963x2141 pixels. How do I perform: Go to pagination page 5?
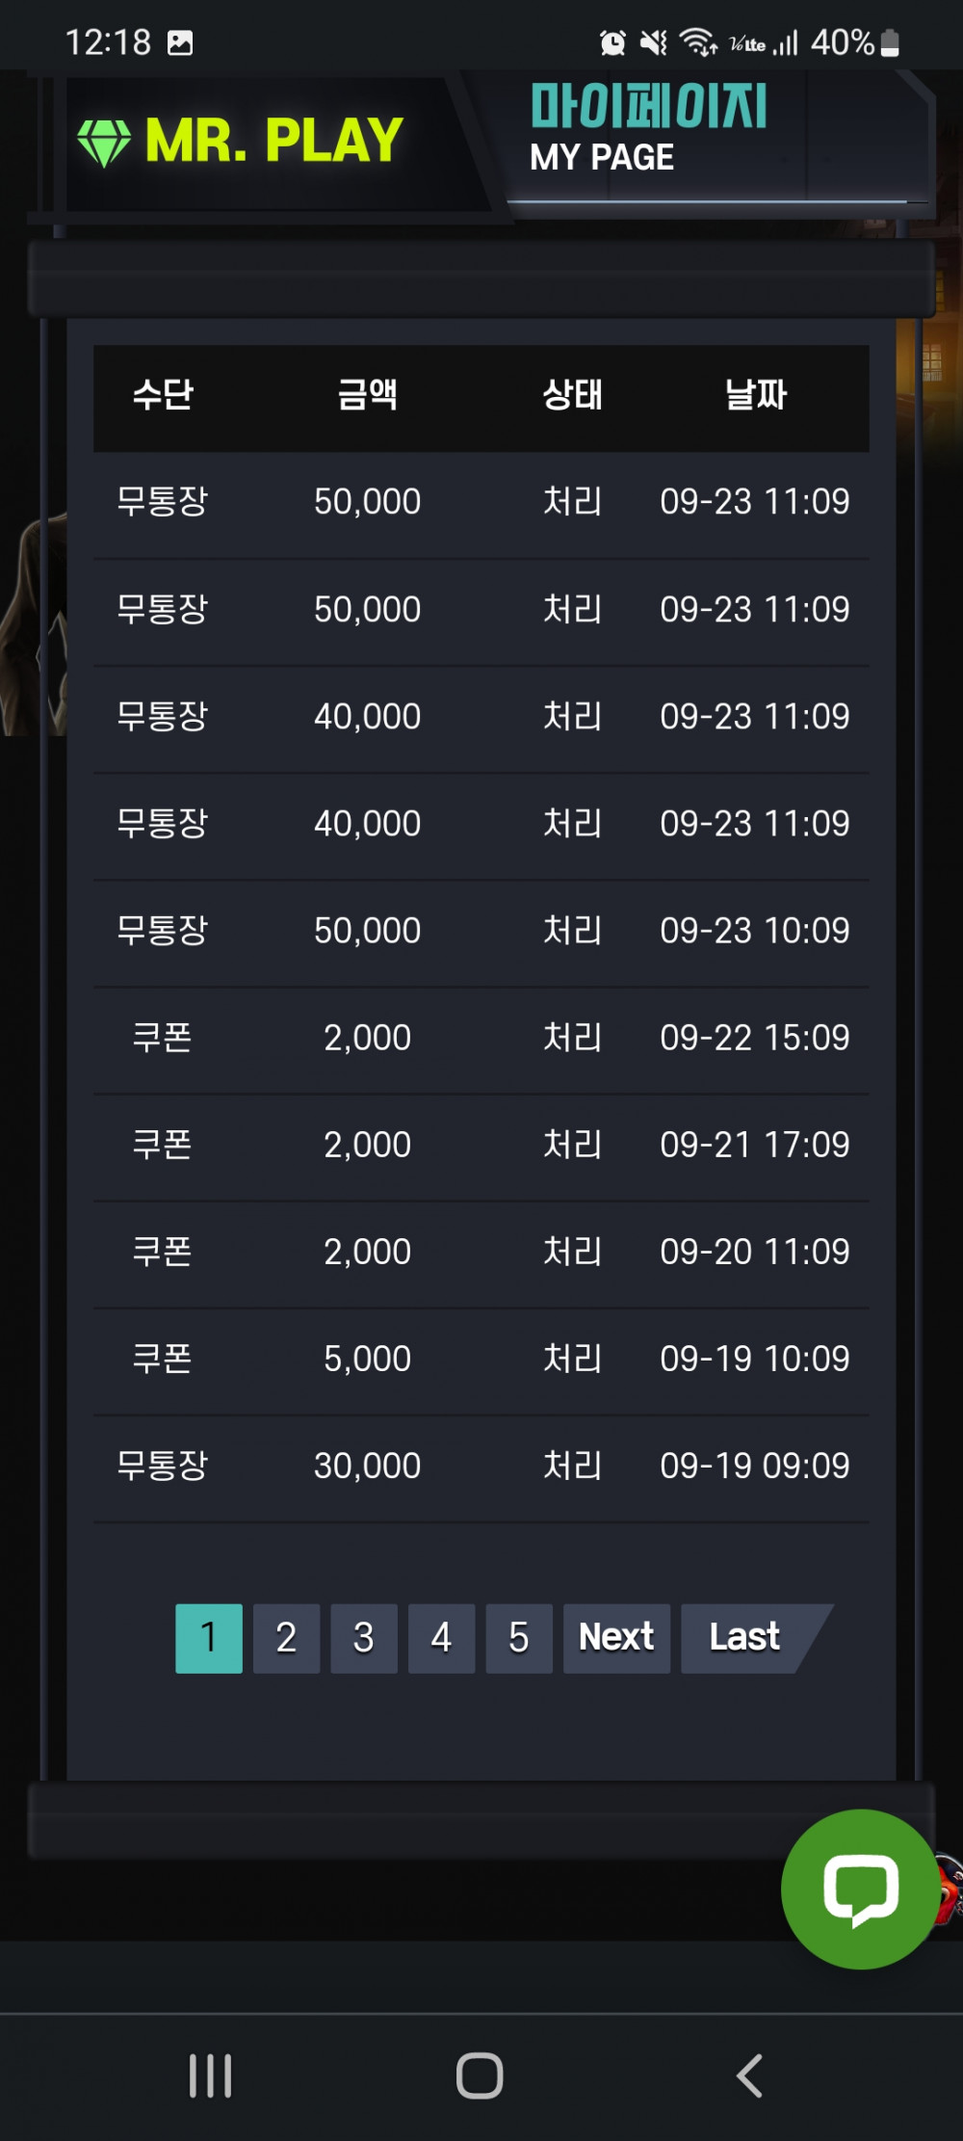point(519,1638)
